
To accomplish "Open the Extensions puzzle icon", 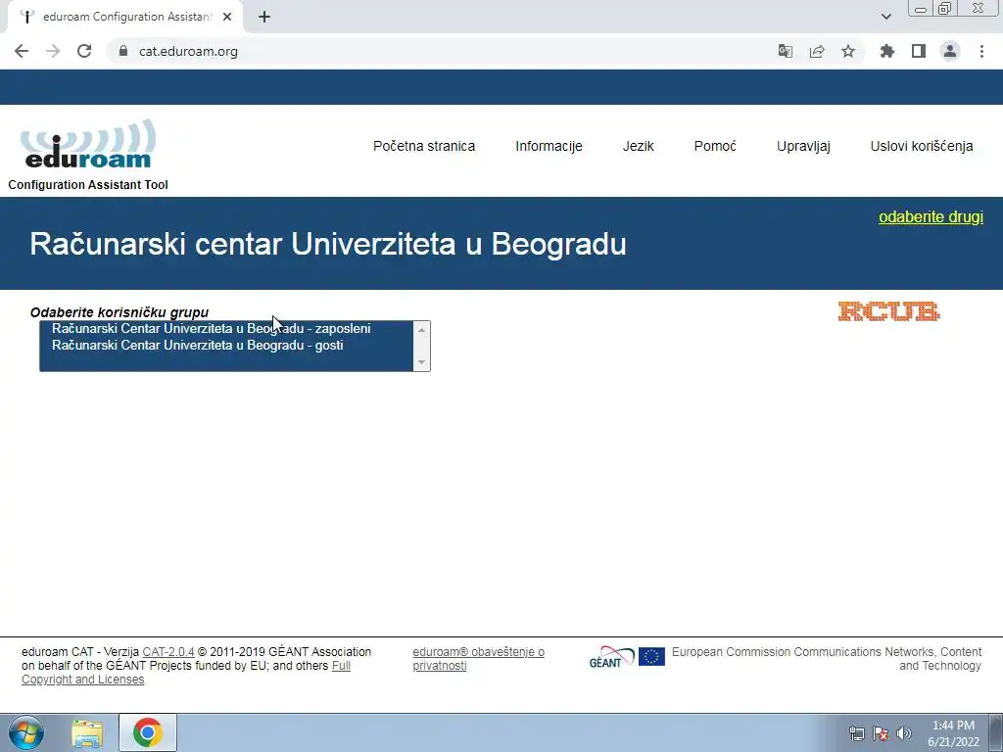I will point(886,51).
